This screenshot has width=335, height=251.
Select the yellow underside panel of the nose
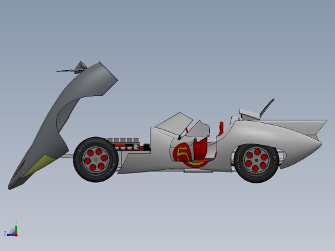pyautogui.click(x=40, y=165)
